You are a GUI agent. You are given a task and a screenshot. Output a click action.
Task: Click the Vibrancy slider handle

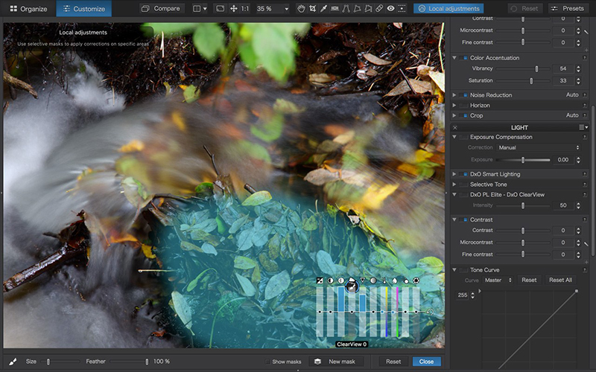pyautogui.click(x=536, y=68)
